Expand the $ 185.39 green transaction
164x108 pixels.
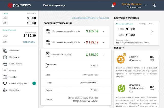click(103, 32)
